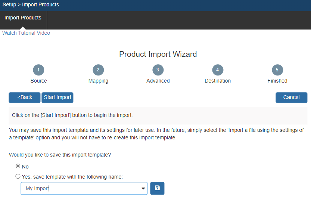Click the save template floppy disk icon
This screenshot has width=311, height=201.
pos(157,188)
